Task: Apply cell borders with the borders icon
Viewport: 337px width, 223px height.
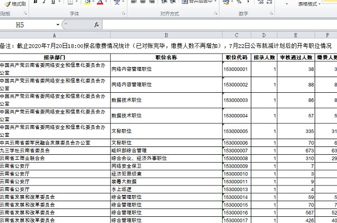Action: pos(71,2)
